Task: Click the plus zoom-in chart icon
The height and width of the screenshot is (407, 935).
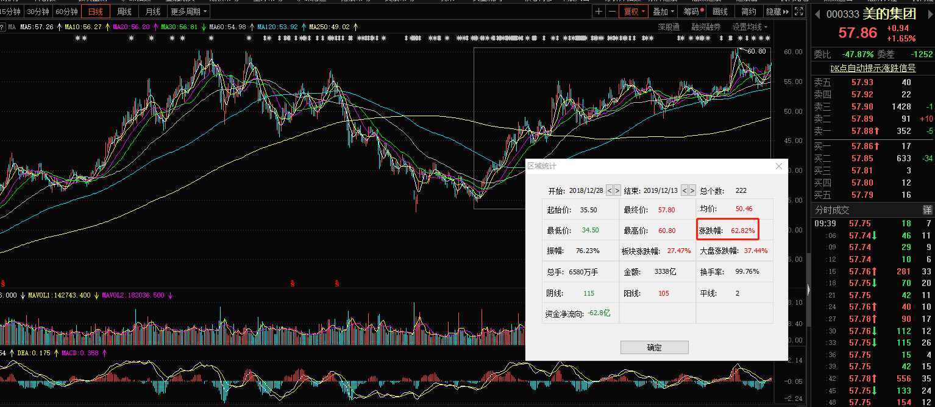Action: [599, 12]
